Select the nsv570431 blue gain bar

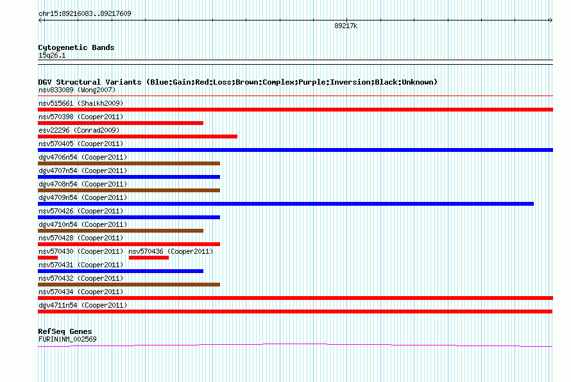(121, 271)
